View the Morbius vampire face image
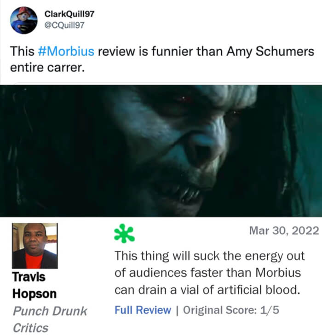 161,151
